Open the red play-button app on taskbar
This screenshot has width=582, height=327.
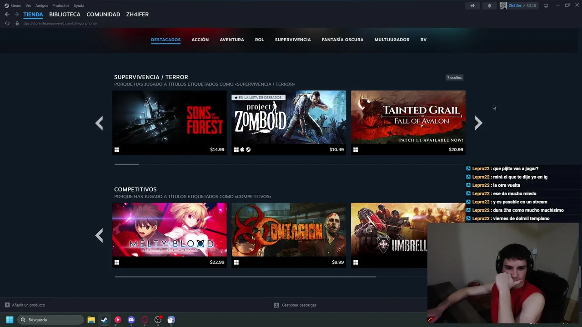118,320
